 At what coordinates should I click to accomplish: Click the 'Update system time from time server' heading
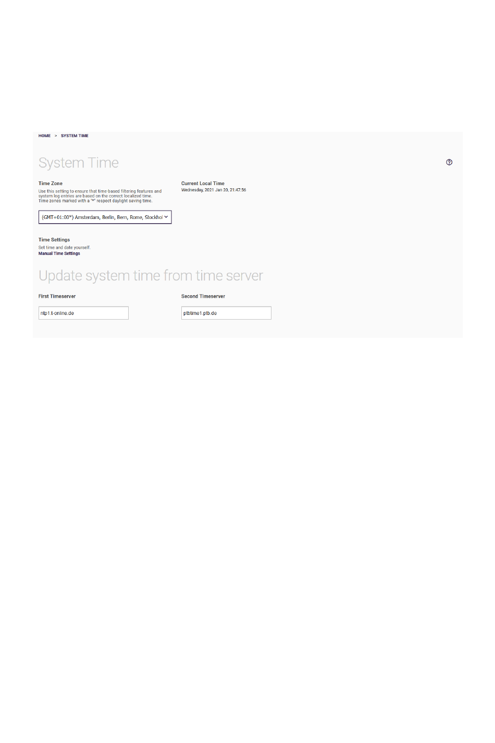tap(151, 275)
